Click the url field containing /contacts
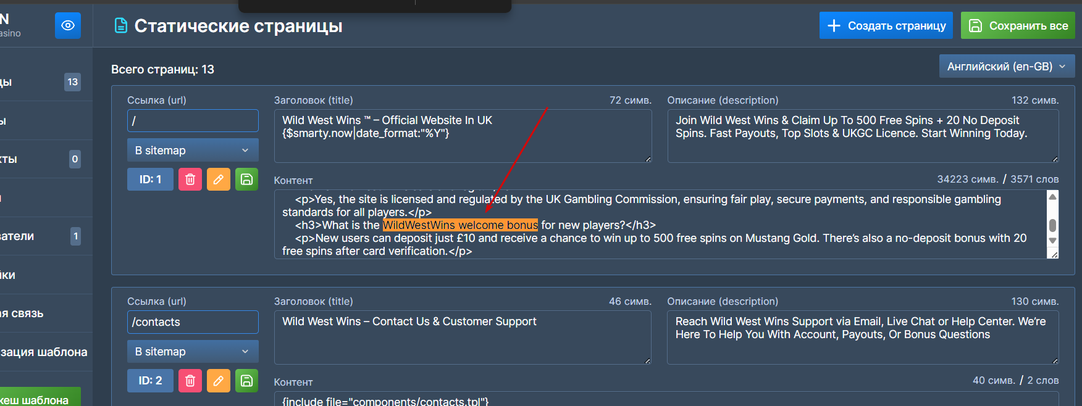Viewport: 1082px width, 406px height. [193, 321]
